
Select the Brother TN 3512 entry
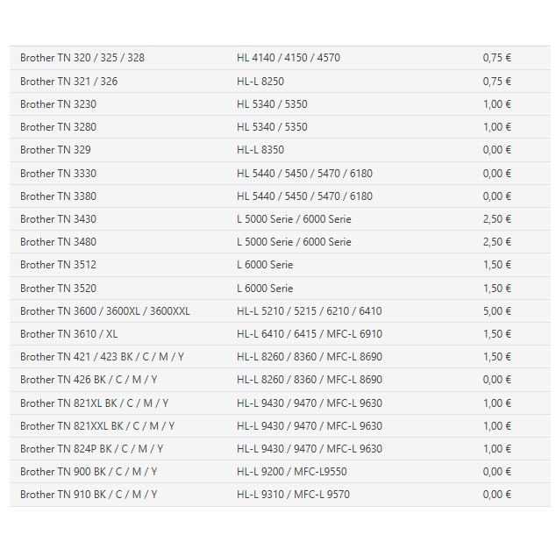(58, 265)
